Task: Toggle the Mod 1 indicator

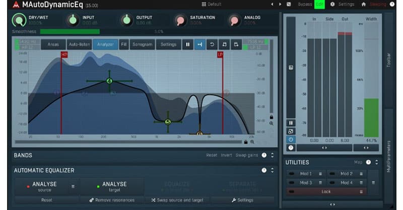Action: [292, 174]
